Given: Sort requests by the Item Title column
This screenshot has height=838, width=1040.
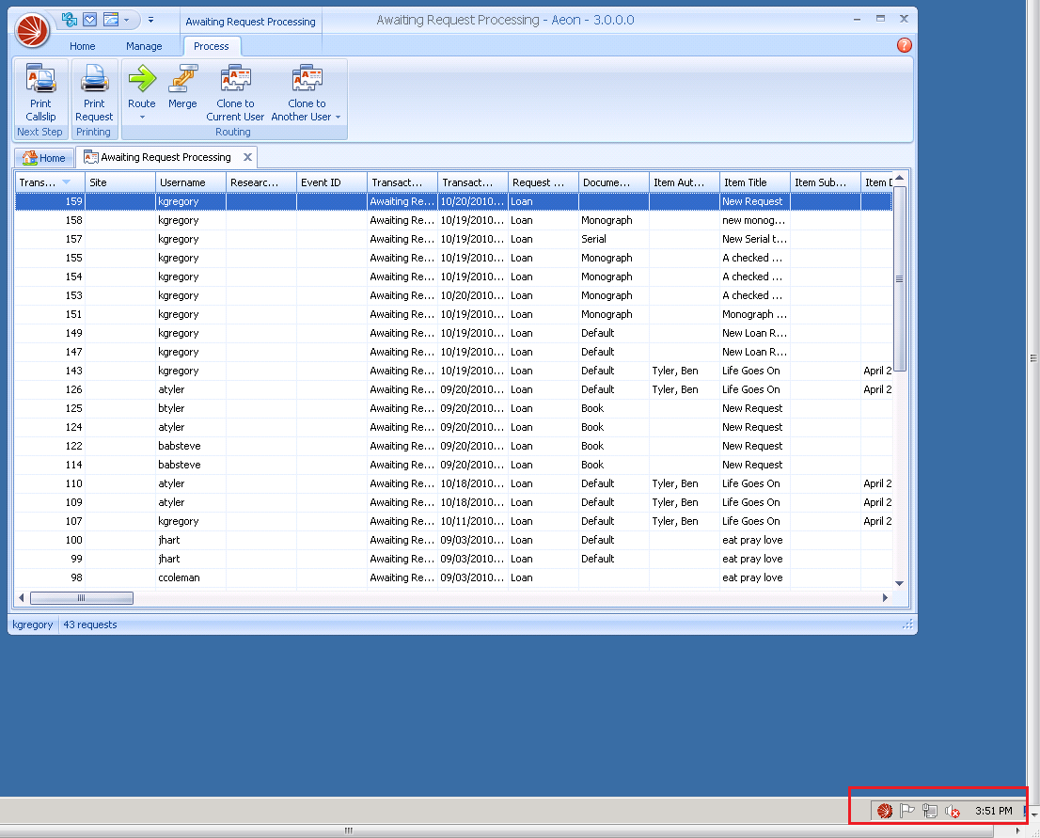Looking at the screenshot, I should [x=752, y=182].
